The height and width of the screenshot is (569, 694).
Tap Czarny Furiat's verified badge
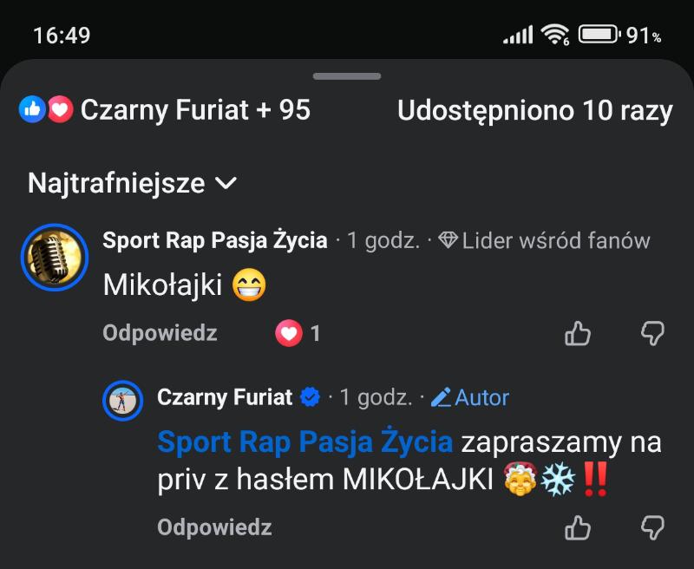tap(310, 398)
